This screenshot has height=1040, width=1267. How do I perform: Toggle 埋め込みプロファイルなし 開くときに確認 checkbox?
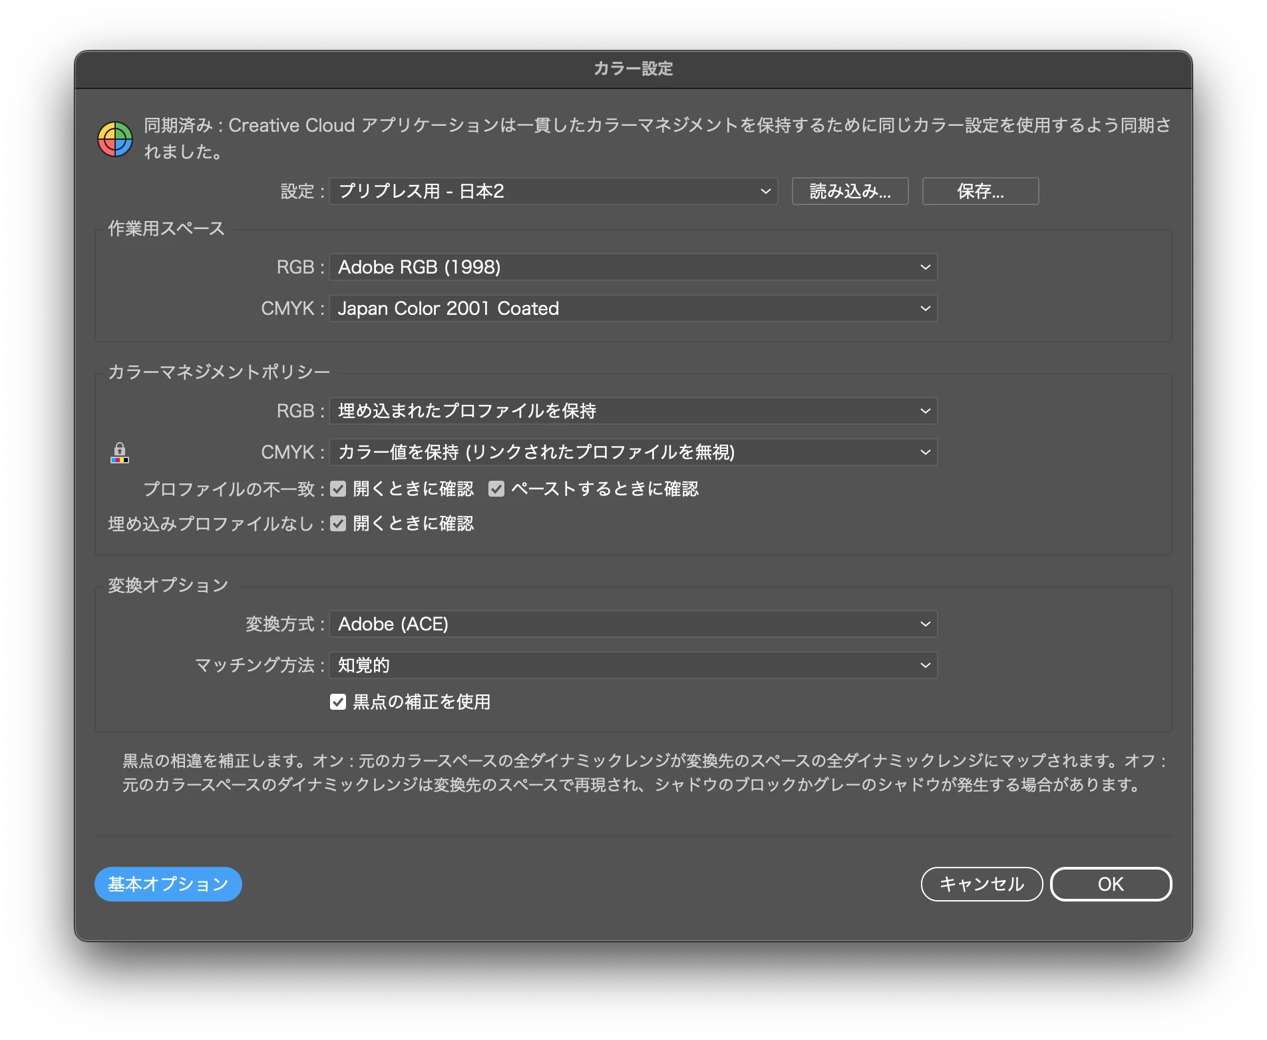[338, 523]
